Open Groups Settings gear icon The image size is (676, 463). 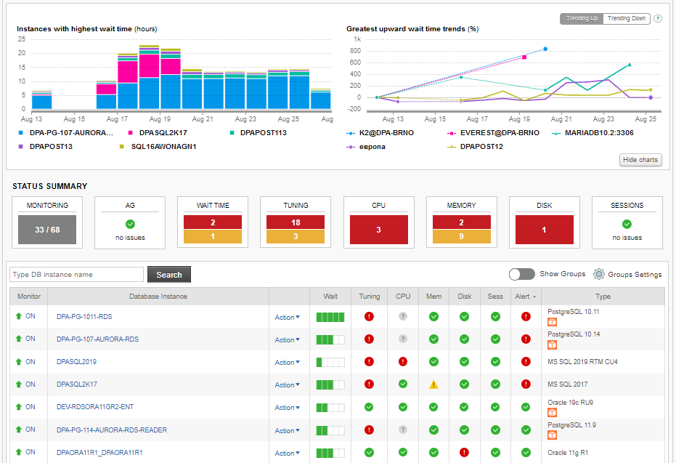[599, 274]
